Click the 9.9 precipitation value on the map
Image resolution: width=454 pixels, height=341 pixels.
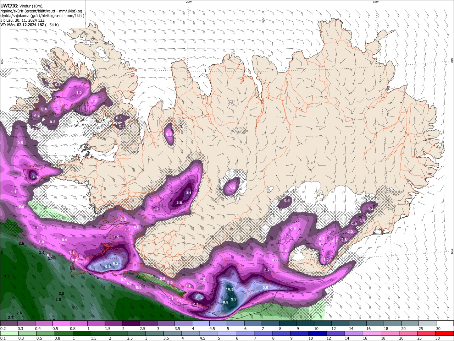pyautogui.click(x=233, y=299)
